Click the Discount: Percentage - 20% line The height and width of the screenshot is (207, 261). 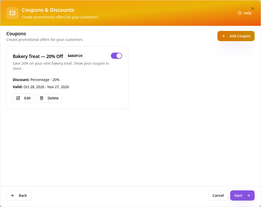(x=36, y=80)
